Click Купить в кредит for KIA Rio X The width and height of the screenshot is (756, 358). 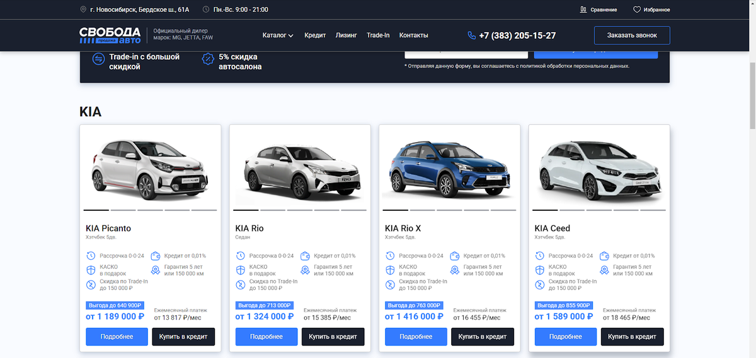(x=483, y=337)
